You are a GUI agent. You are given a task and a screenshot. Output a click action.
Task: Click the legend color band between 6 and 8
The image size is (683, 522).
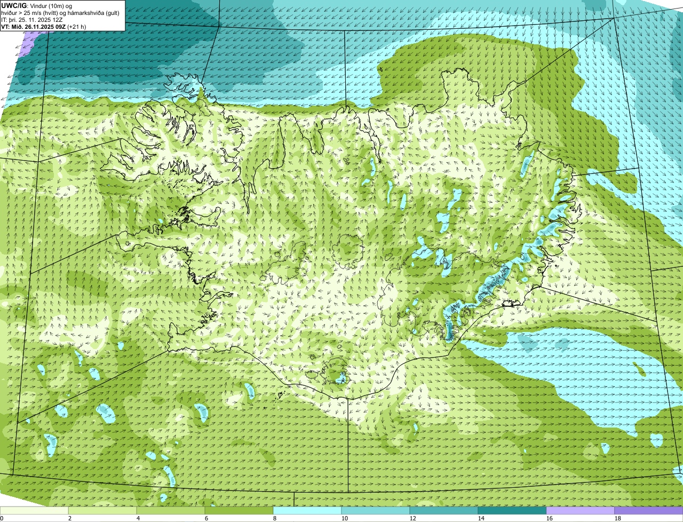[x=239, y=511]
